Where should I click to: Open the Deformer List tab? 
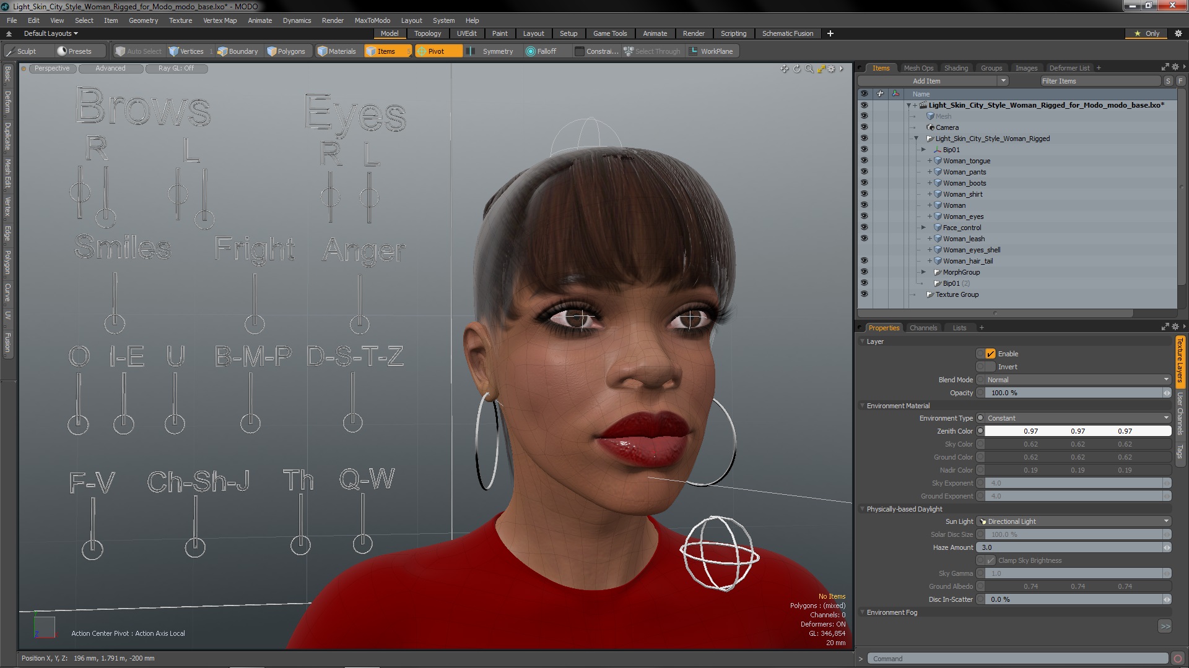pyautogui.click(x=1069, y=68)
